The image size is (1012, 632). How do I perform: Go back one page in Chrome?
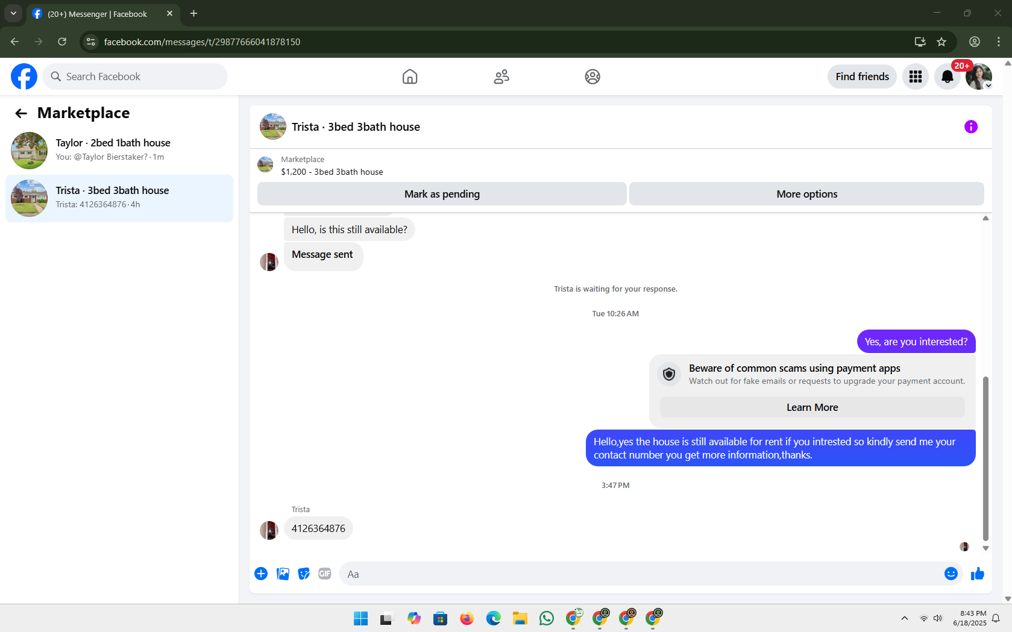[x=14, y=42]
